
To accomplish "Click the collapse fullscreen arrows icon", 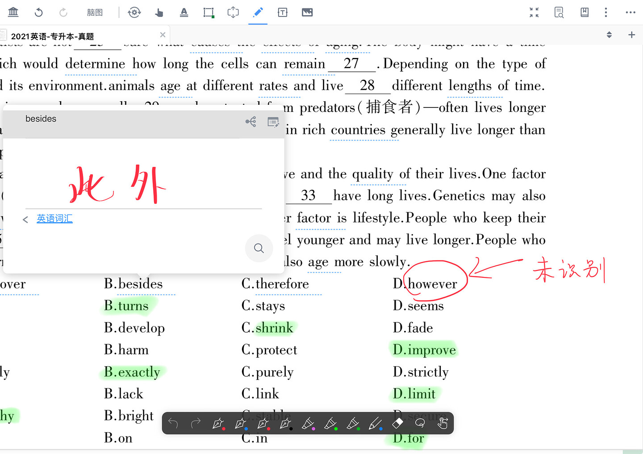I will coord(534,12).
